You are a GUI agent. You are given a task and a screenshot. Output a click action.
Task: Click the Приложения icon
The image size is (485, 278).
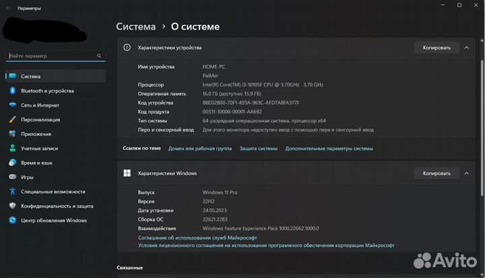(13, 134)
